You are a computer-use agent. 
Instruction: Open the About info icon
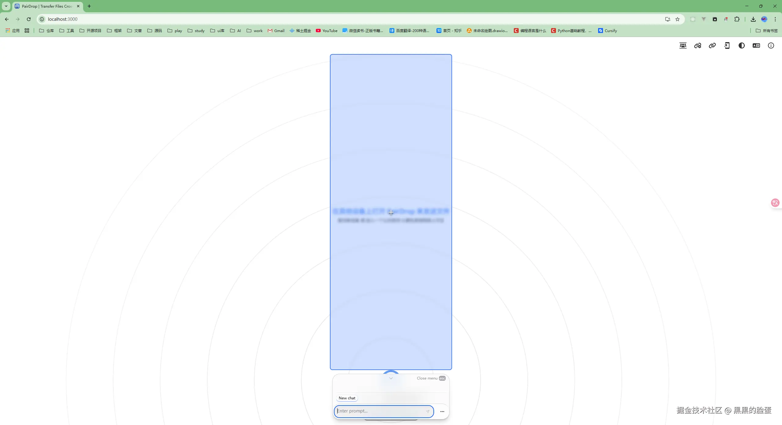click(x=771, y=46)
